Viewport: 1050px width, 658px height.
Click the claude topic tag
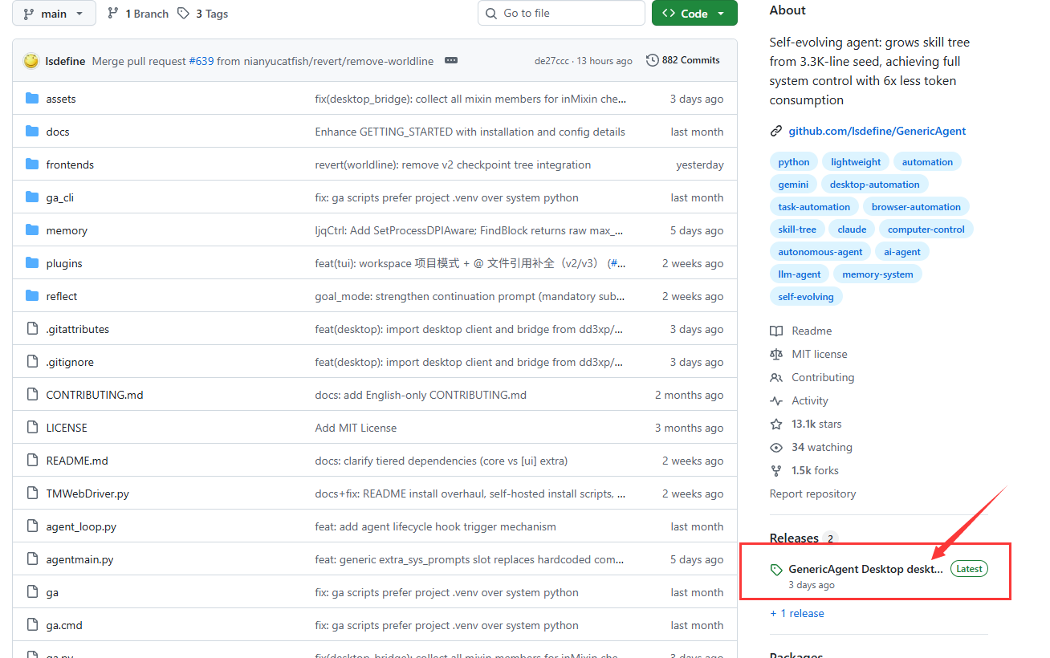(852, 229)
